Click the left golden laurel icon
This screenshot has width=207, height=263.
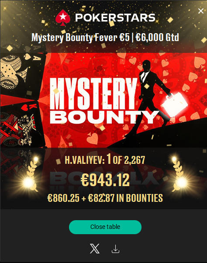tap(31, 175)
